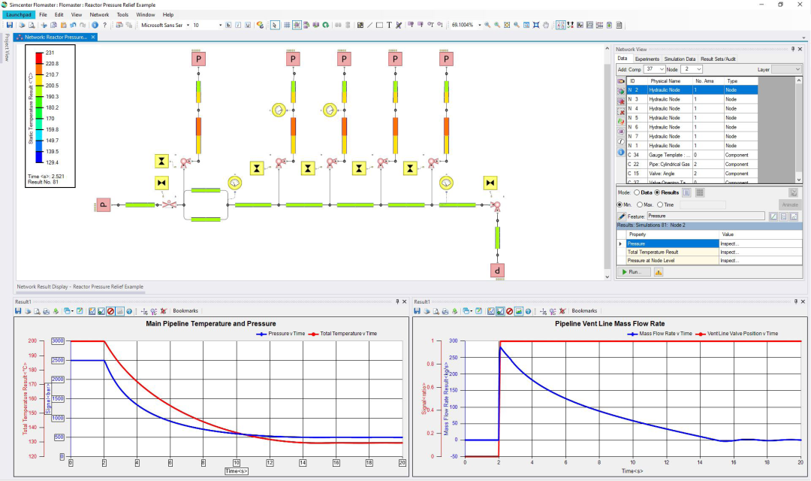
Task: Open the font size dropdown
Action: coord(220,25)
